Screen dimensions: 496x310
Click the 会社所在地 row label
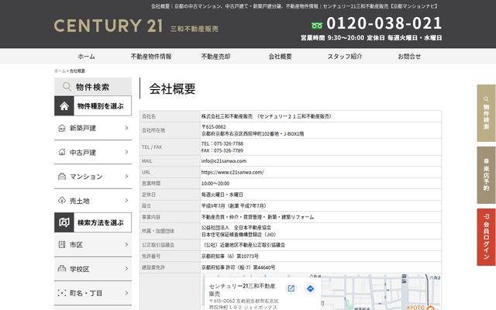point(153,130)
